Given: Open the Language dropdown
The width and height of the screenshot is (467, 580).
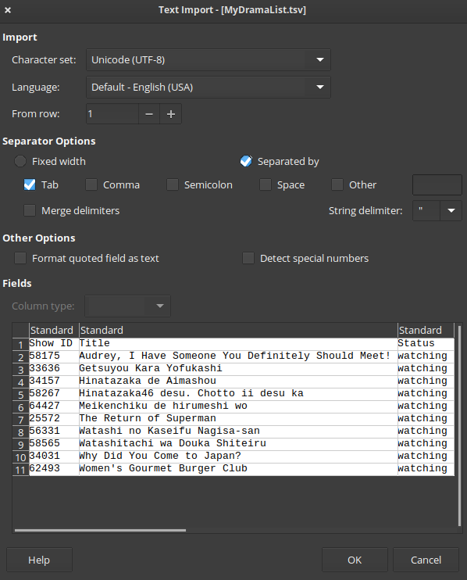Looking at the screenshot, I should [209, 88].
